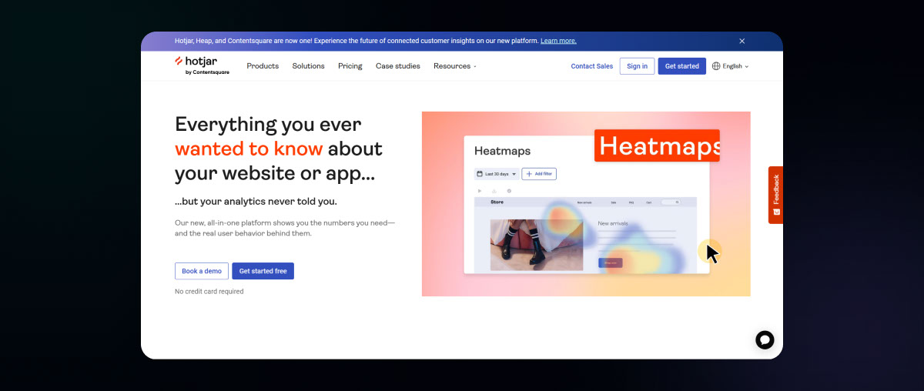
Task: Click the Sign in button
Action: click(638, 66)
